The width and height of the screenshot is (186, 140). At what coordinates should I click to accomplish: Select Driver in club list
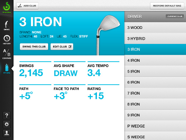point(155,16)
